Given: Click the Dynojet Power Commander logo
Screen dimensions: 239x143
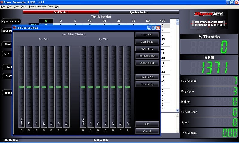Looking at the screenshot, I should (x=209, y=20).
